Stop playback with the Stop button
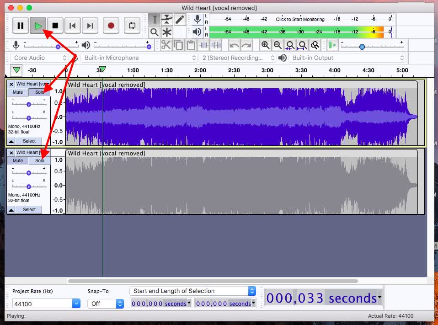Screen dimensions: 438x325 point(55,26)
